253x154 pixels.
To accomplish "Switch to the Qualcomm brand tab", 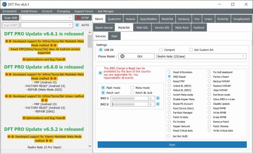I will 114,19.
